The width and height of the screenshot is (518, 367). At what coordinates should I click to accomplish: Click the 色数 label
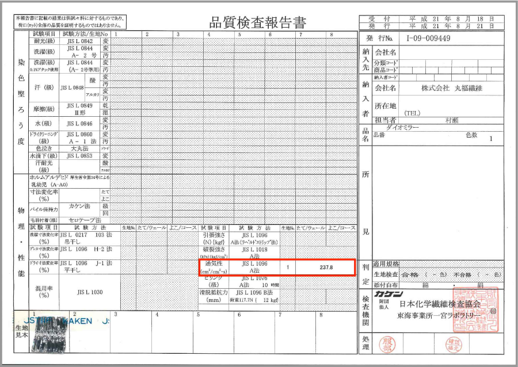tap(471, 135)
